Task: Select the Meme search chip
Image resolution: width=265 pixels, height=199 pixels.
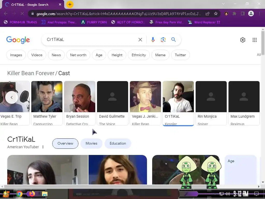Action: [160, 55]
